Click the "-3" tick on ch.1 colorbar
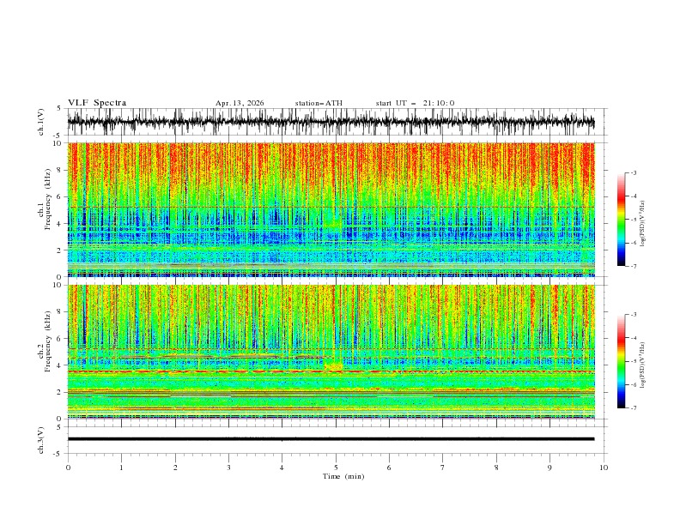 pyautogui.click(x=633, y=172)
